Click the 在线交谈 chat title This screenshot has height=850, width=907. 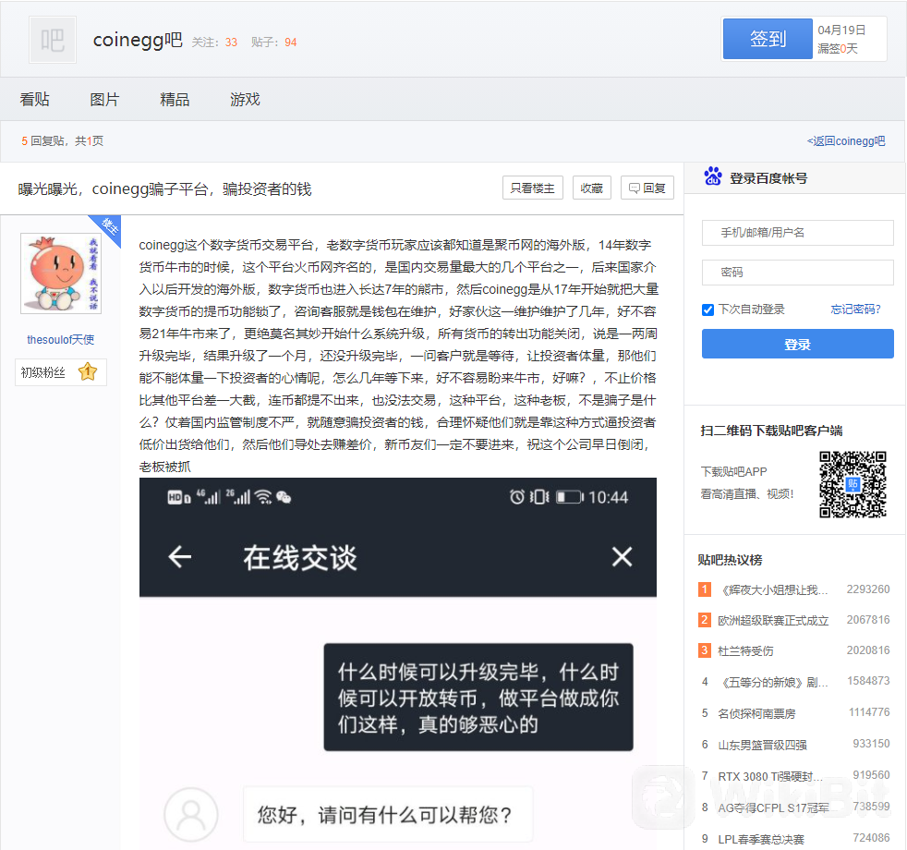[299, 558]
